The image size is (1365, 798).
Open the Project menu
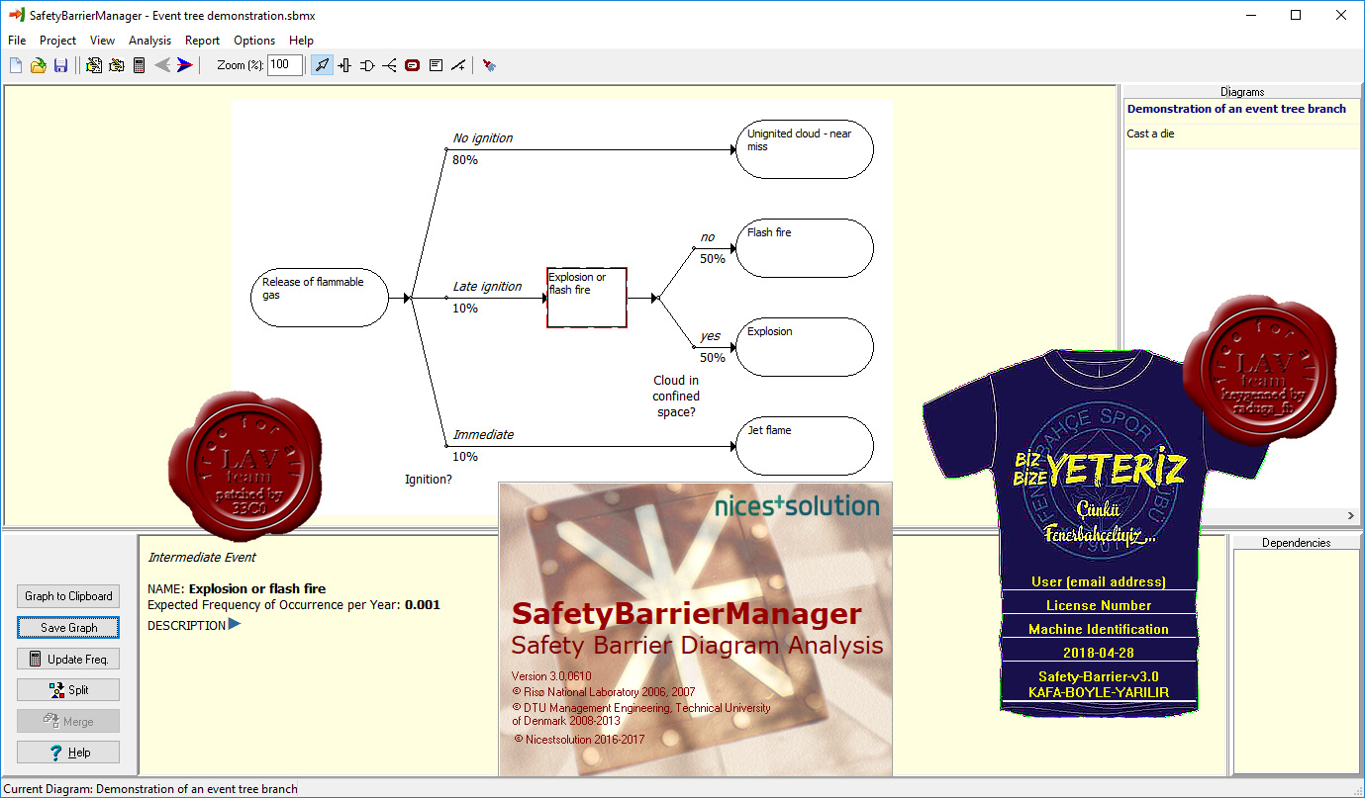pyautogui.click(x=57, y=41)
